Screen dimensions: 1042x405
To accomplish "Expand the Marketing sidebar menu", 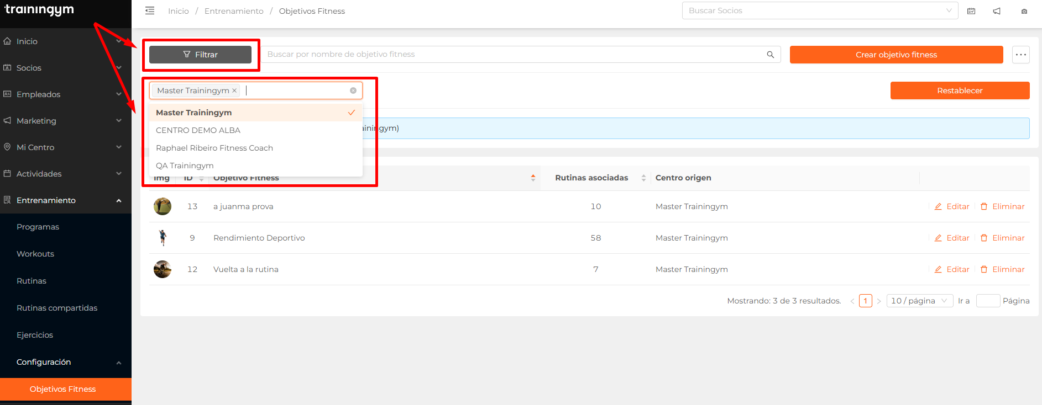I will click(66, 121).
